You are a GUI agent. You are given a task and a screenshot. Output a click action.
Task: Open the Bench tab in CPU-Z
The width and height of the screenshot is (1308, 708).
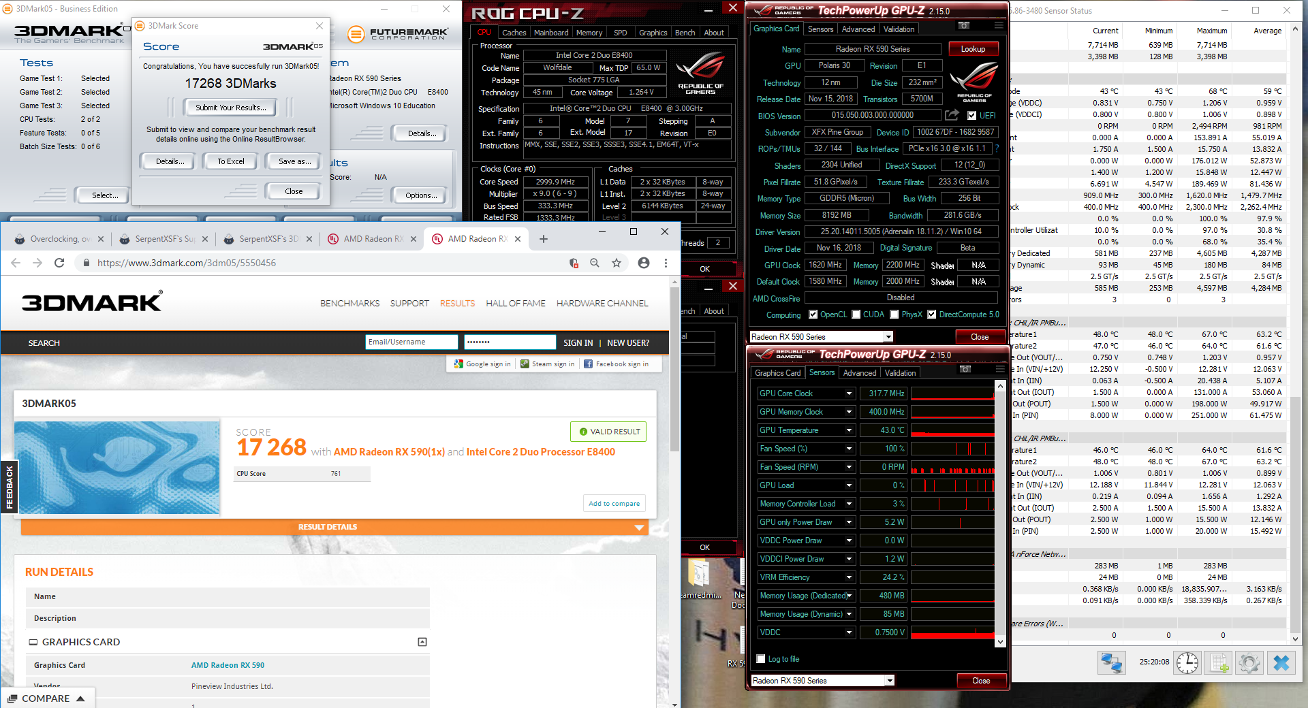[x=685, y=33]
